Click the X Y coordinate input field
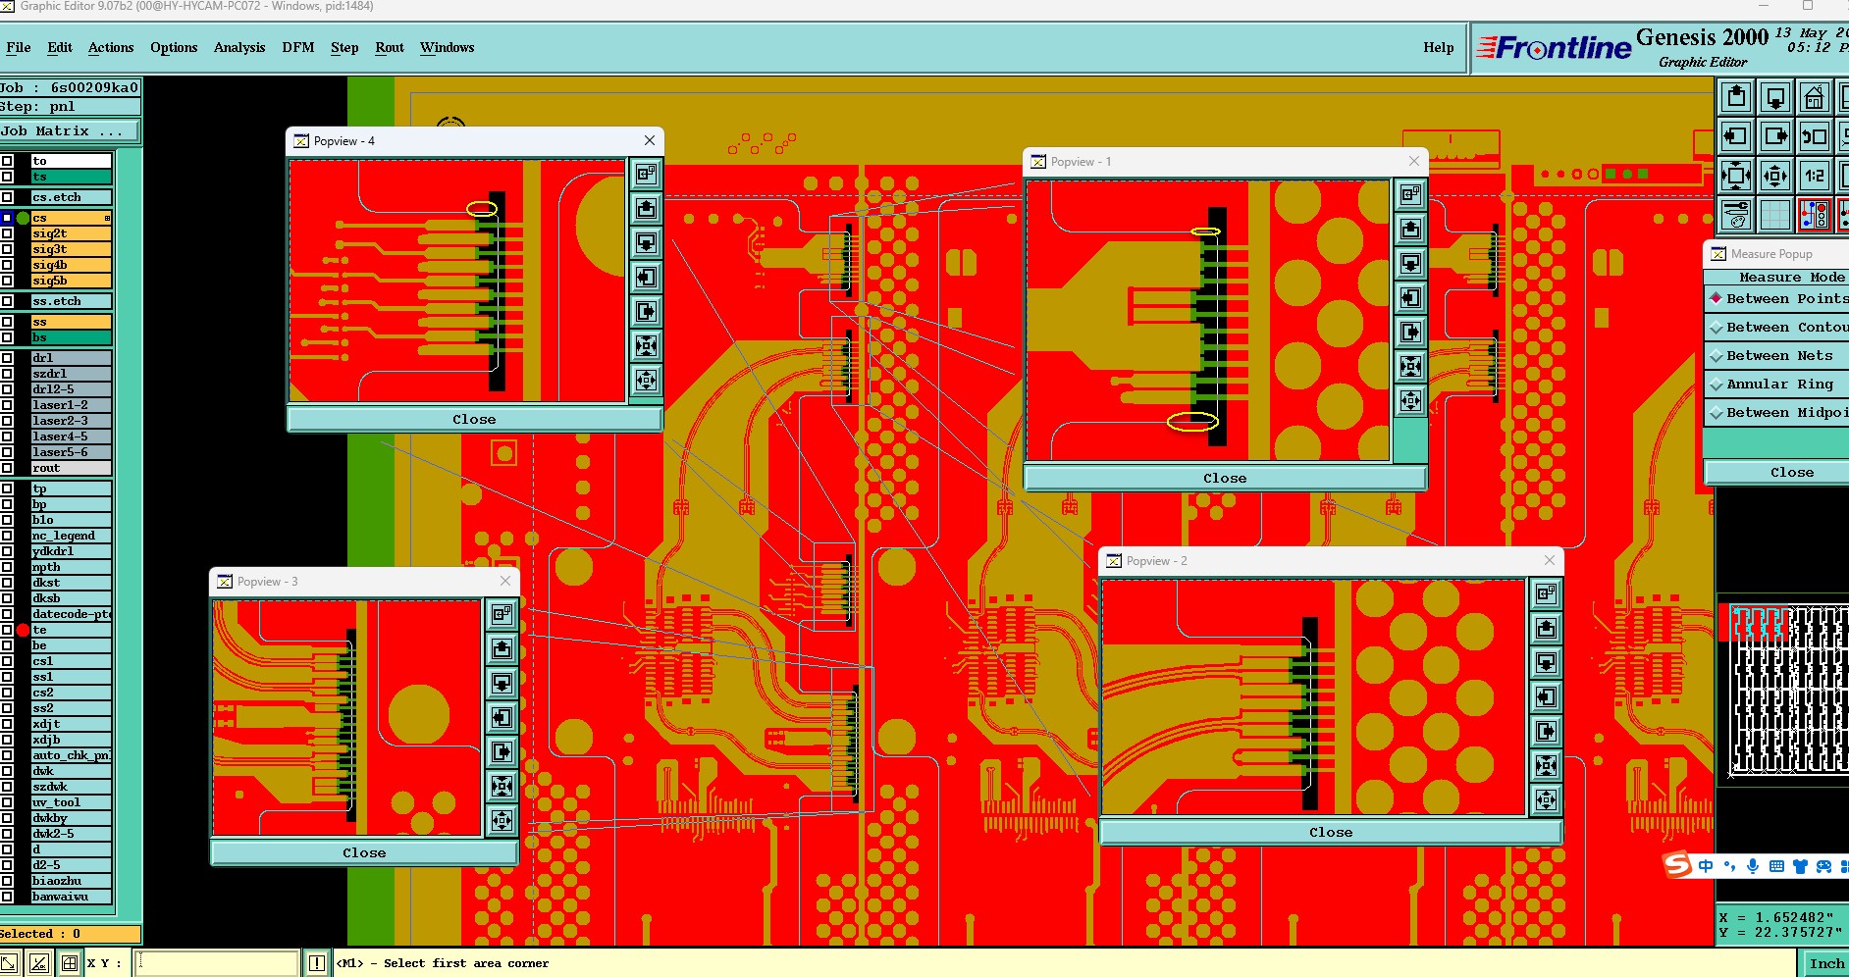The width and height of the screenshot is (1849, 977). coord(216,963)
